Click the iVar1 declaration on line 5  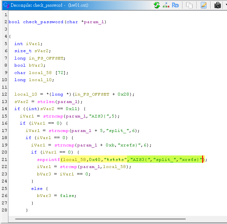[x=33, y=44]
